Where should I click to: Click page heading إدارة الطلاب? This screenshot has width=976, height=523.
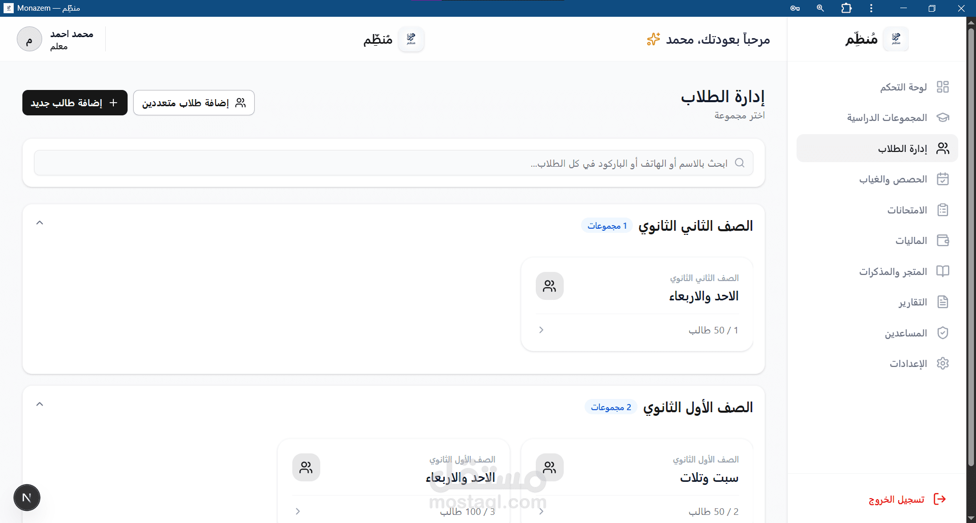723,97
